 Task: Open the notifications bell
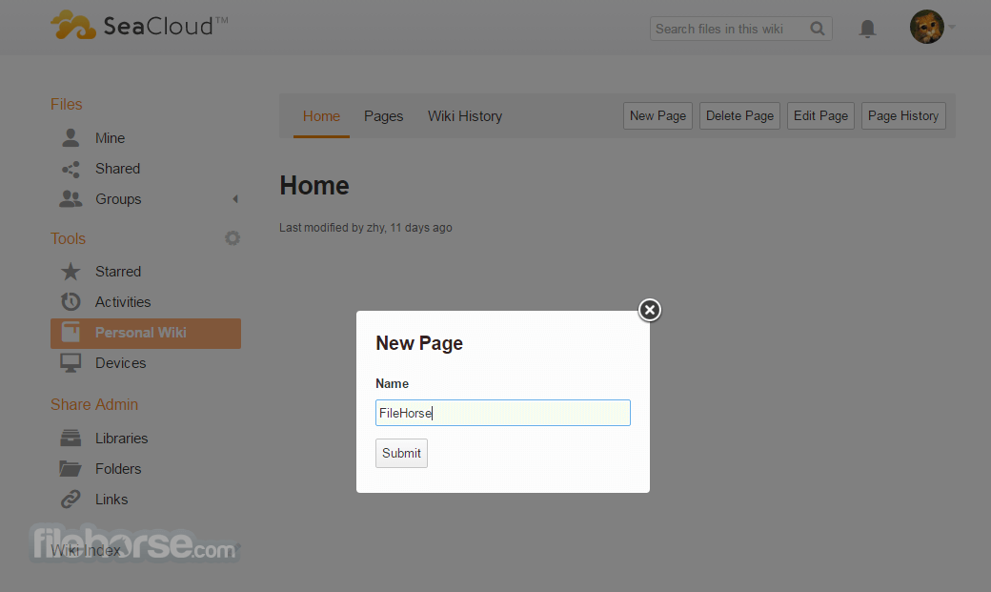pyautogui.click(x=867, y=29)
